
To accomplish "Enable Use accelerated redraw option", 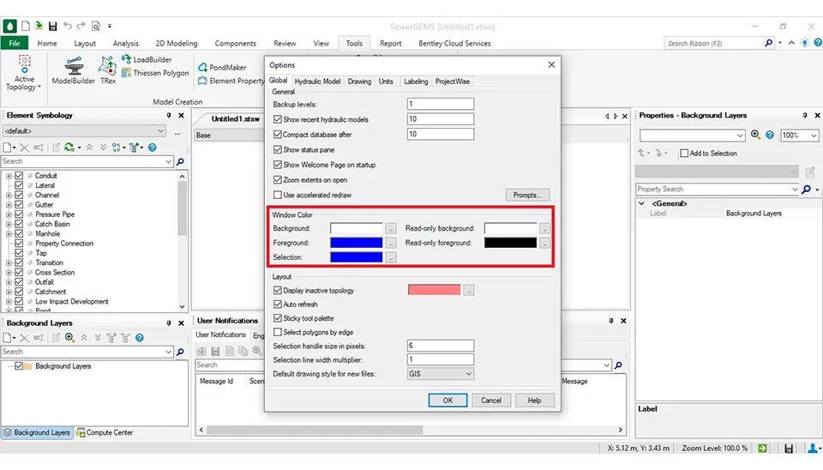I will [278, 196].
